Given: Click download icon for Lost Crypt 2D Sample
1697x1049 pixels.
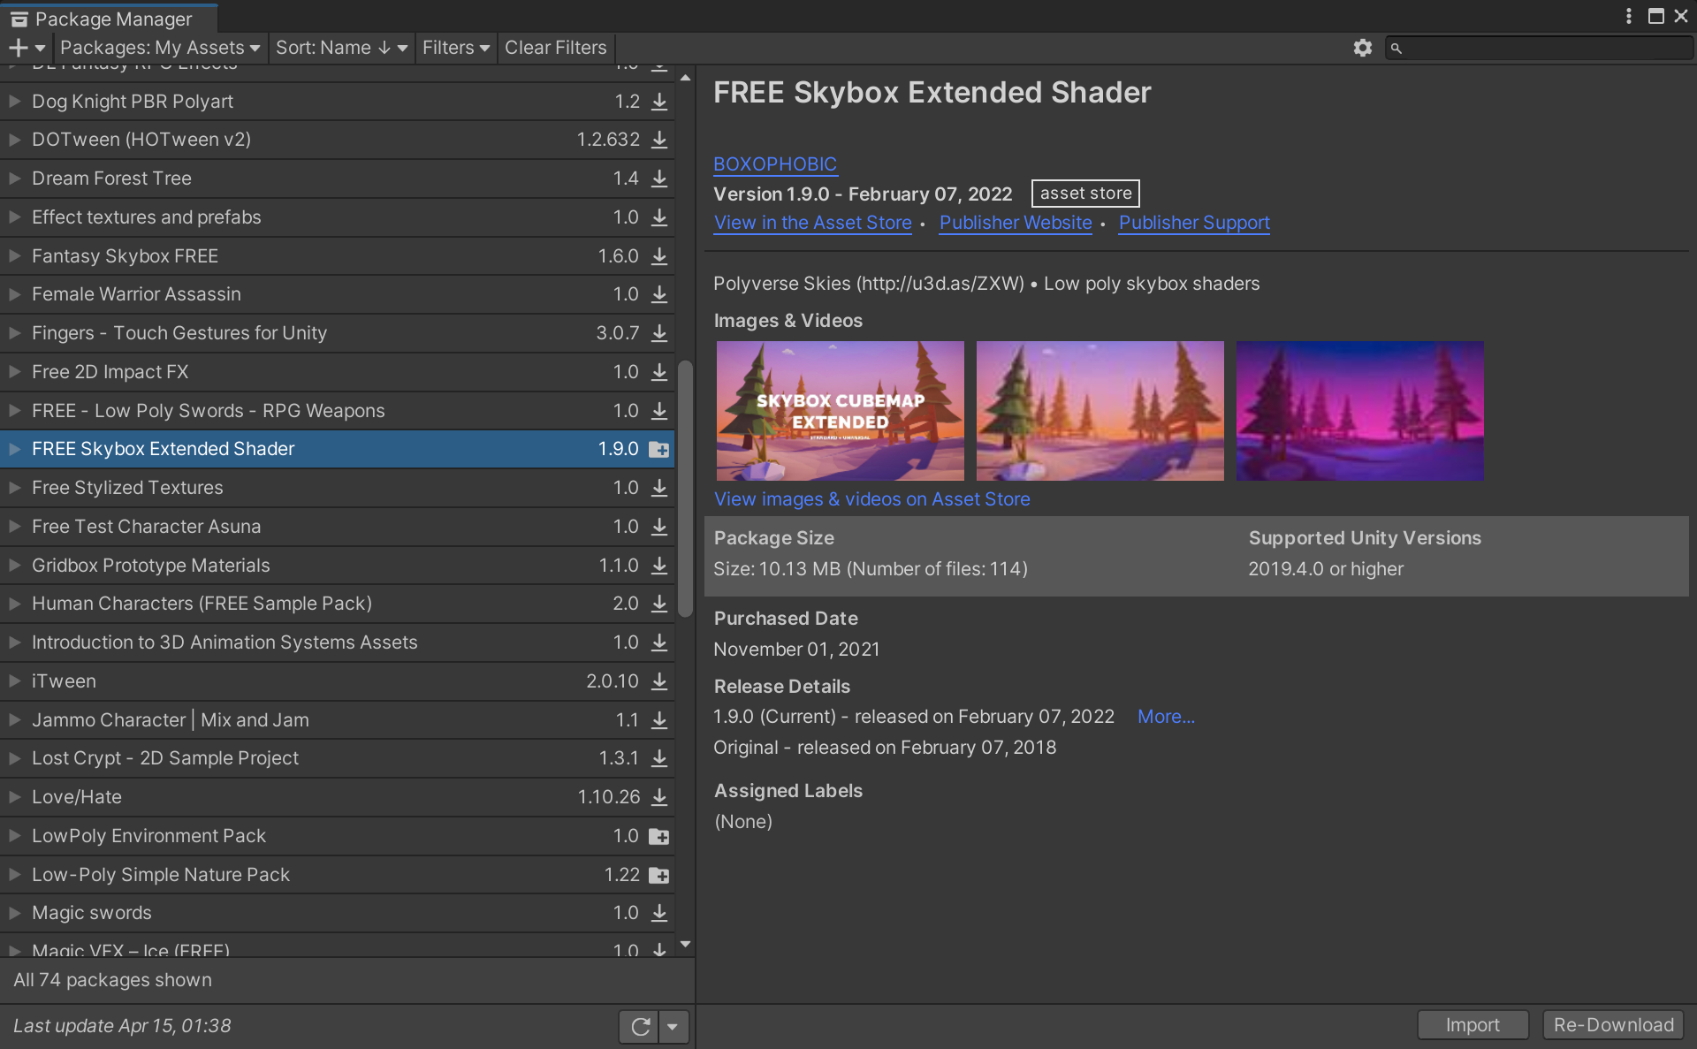Looking at the screenshot, I should [659, 758].
